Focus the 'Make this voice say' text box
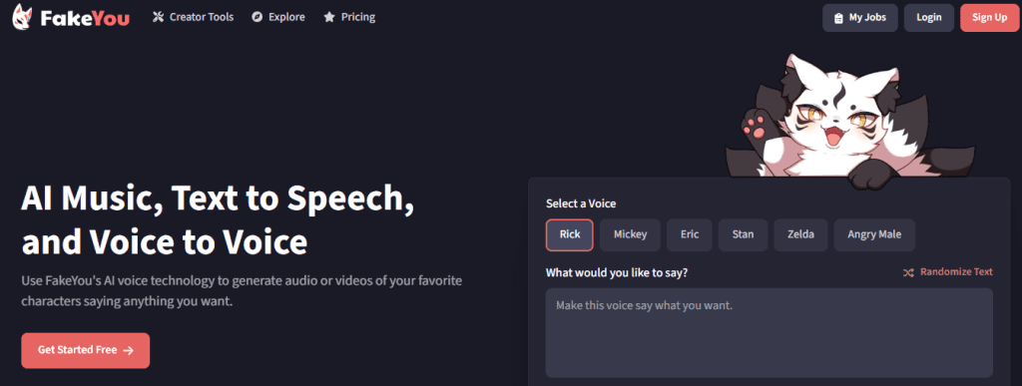Screen dimensions: 1022x386 click(769, 332)
